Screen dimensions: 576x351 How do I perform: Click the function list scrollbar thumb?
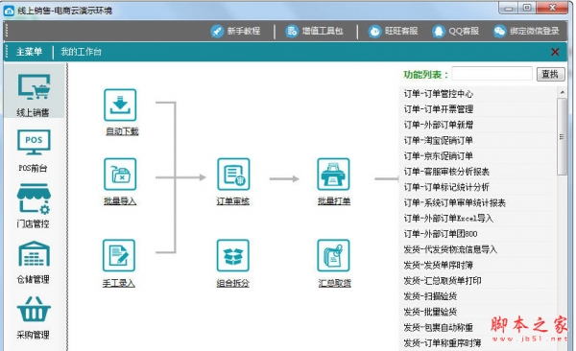(x=562, y=136)
